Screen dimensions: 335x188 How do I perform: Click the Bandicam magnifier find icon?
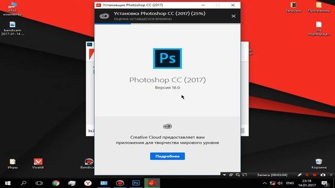[x=238, y=175]
